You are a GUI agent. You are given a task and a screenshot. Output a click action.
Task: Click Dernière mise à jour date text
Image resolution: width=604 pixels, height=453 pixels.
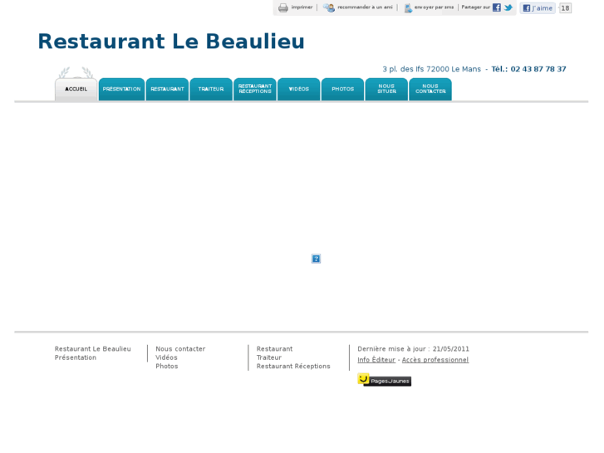point(413,349)
